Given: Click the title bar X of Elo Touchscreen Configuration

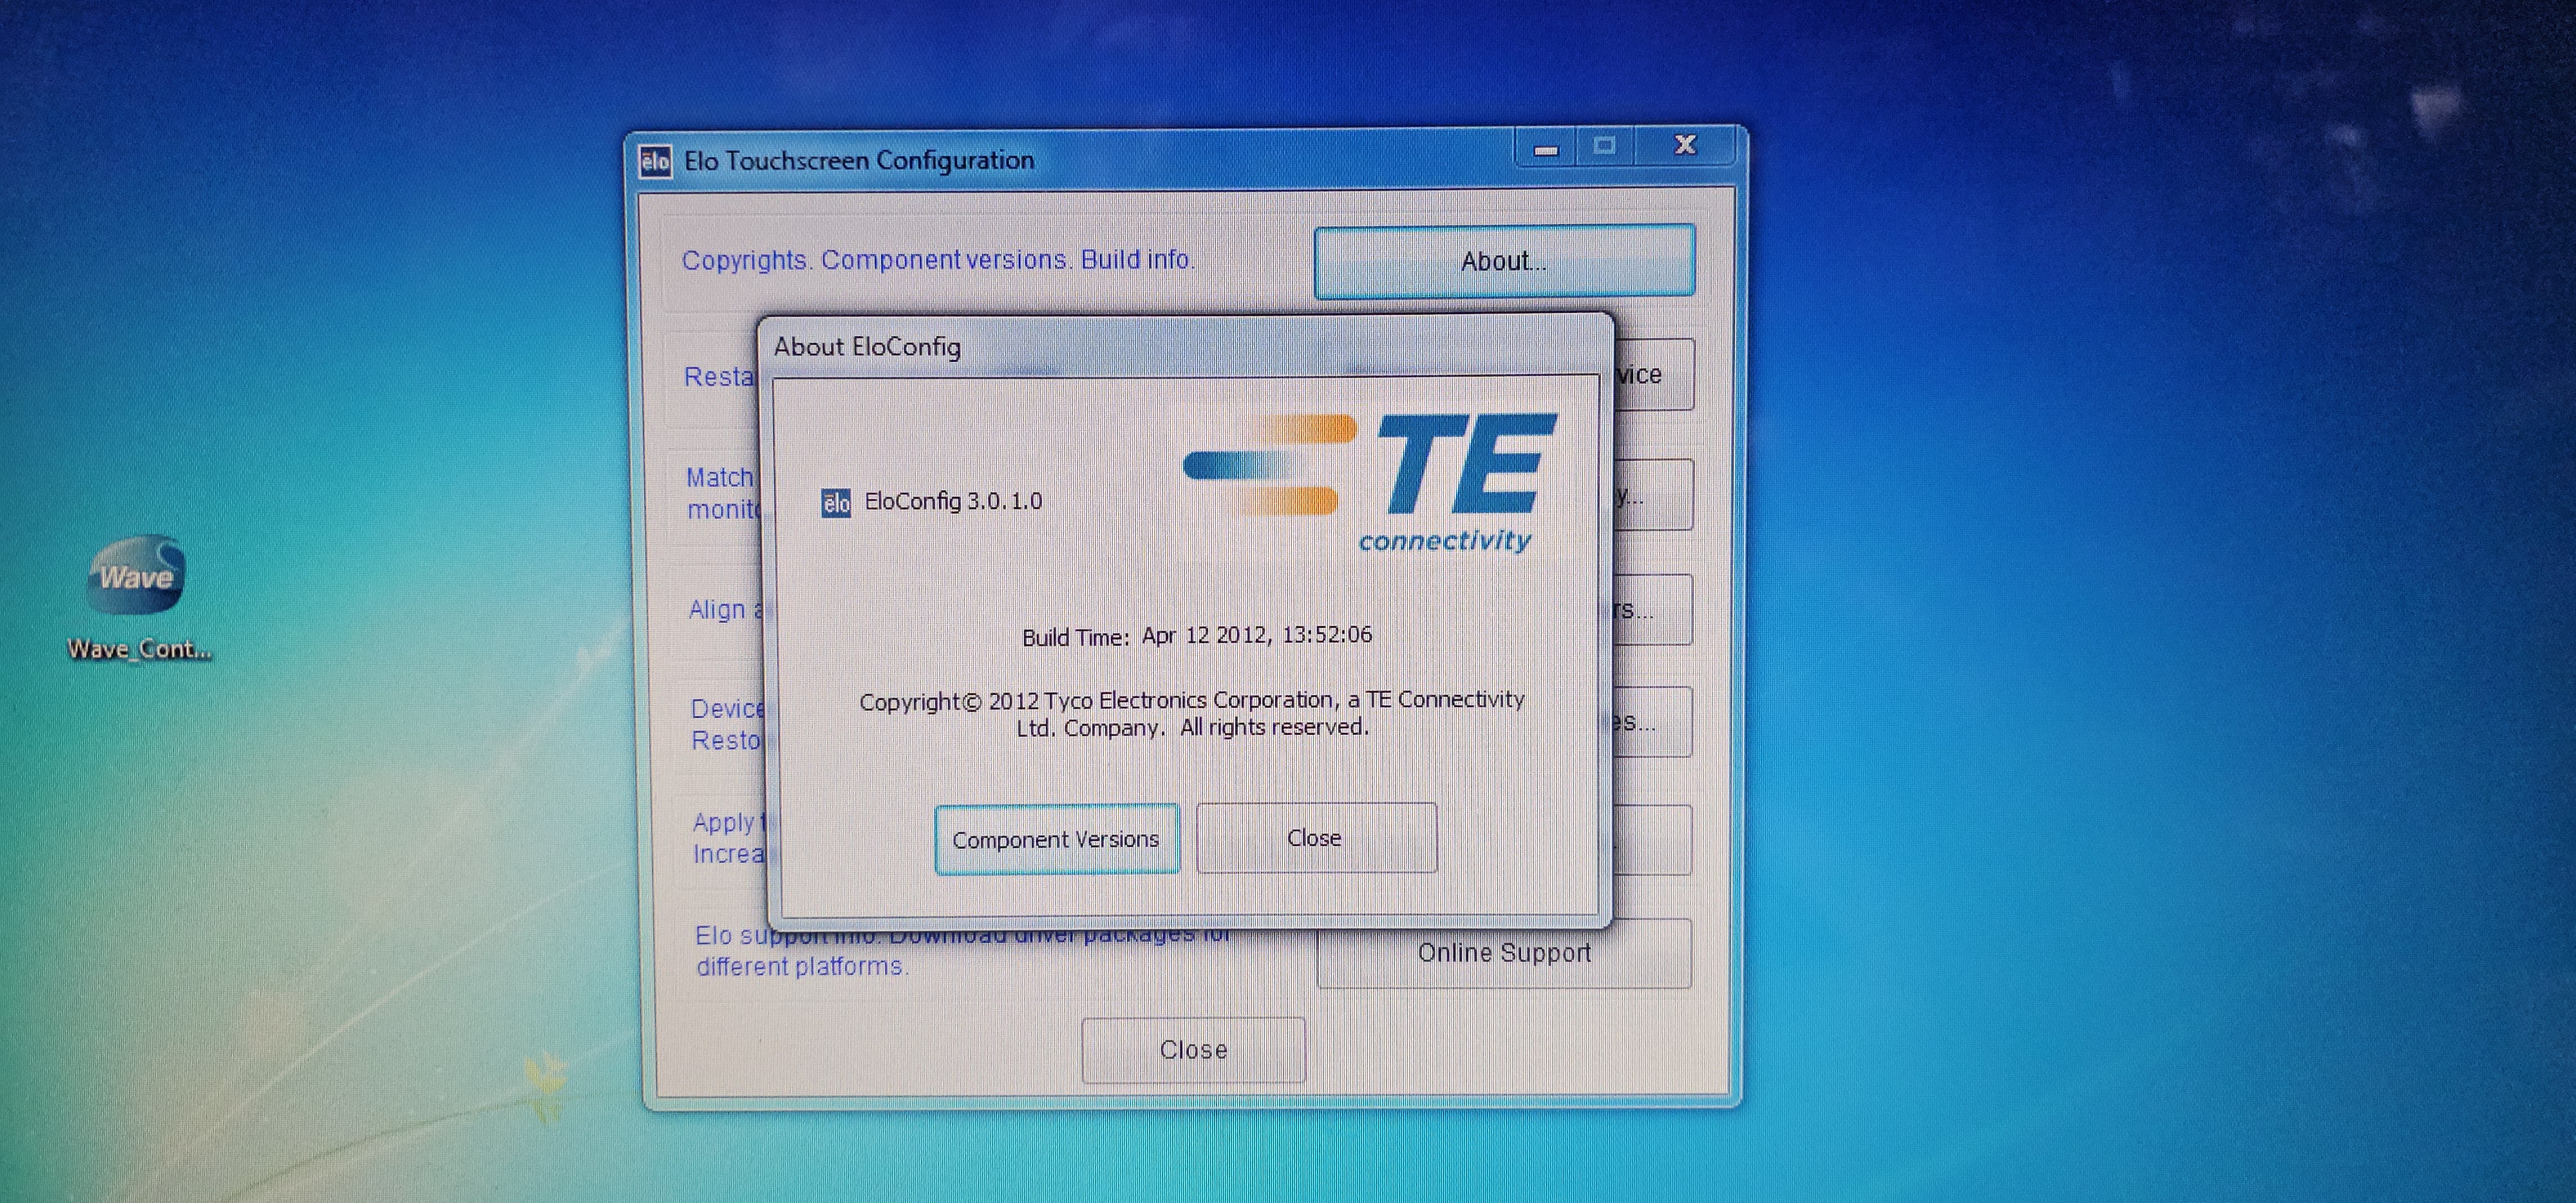Looking at the screenshot, I should tap(1686, 146).
